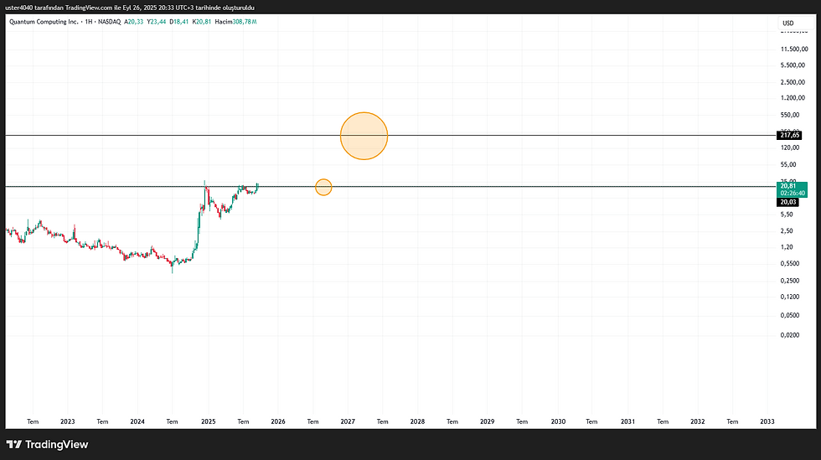Click the volume value Hacim 308,78M
The height and width of the screenshot is (460, 821).
235,22
